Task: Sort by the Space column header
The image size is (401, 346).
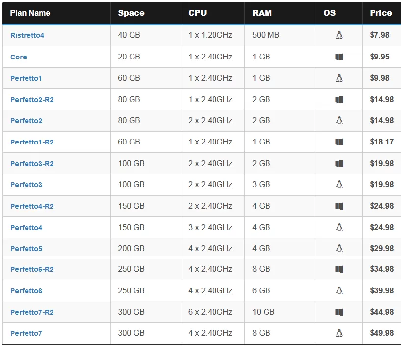Action: (131, 13)
